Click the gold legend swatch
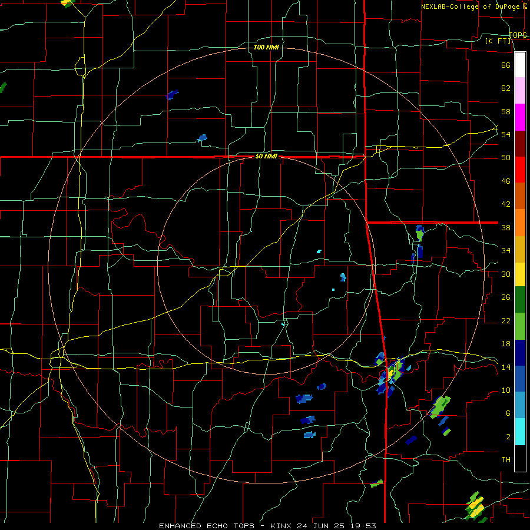This screenshot has width=530, height=530. tap(520, 249)
